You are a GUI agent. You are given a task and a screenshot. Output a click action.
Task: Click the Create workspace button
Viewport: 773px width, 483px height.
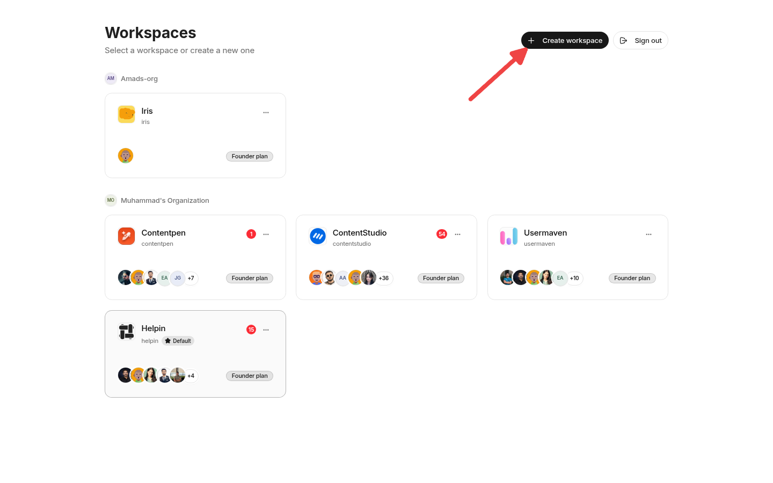(565, 40)
